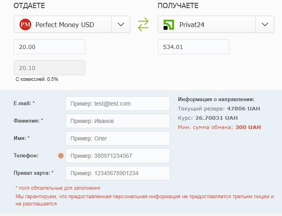Screen dimensions: 282x216
Task: Focus the 534.01 receive amount field
Action: tap(194, 47)
